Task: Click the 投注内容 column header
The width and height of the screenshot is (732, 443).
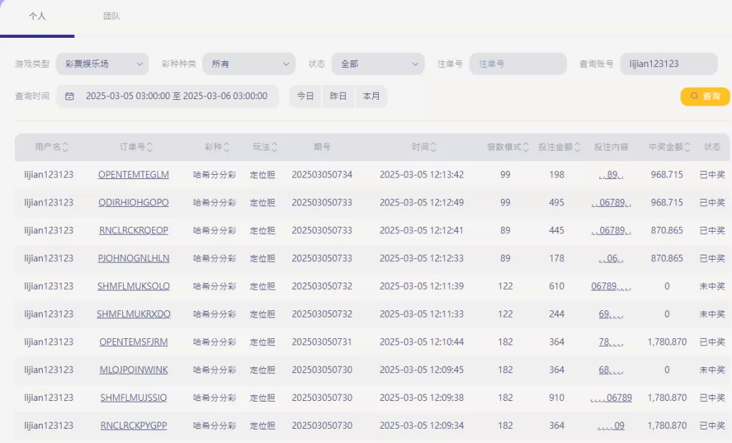Action: click(611, 147)
